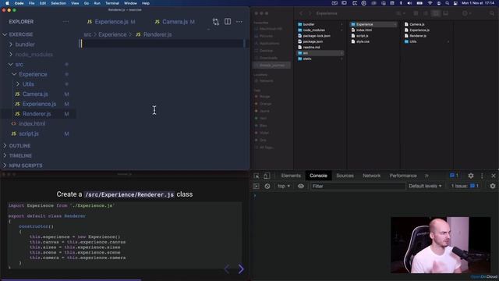Viewport: 499px width, 281px height.
Task: Click the src breadcrumb in editor
Action: (x=87, y=34)
